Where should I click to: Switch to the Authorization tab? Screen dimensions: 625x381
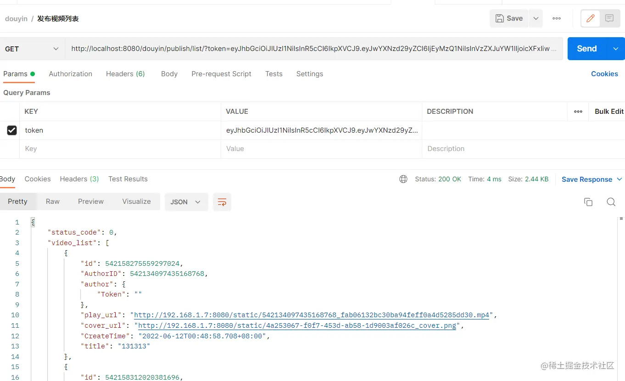[71, 74]
